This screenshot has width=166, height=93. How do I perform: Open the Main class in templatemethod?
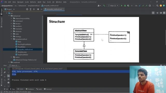tap(19, 42)
